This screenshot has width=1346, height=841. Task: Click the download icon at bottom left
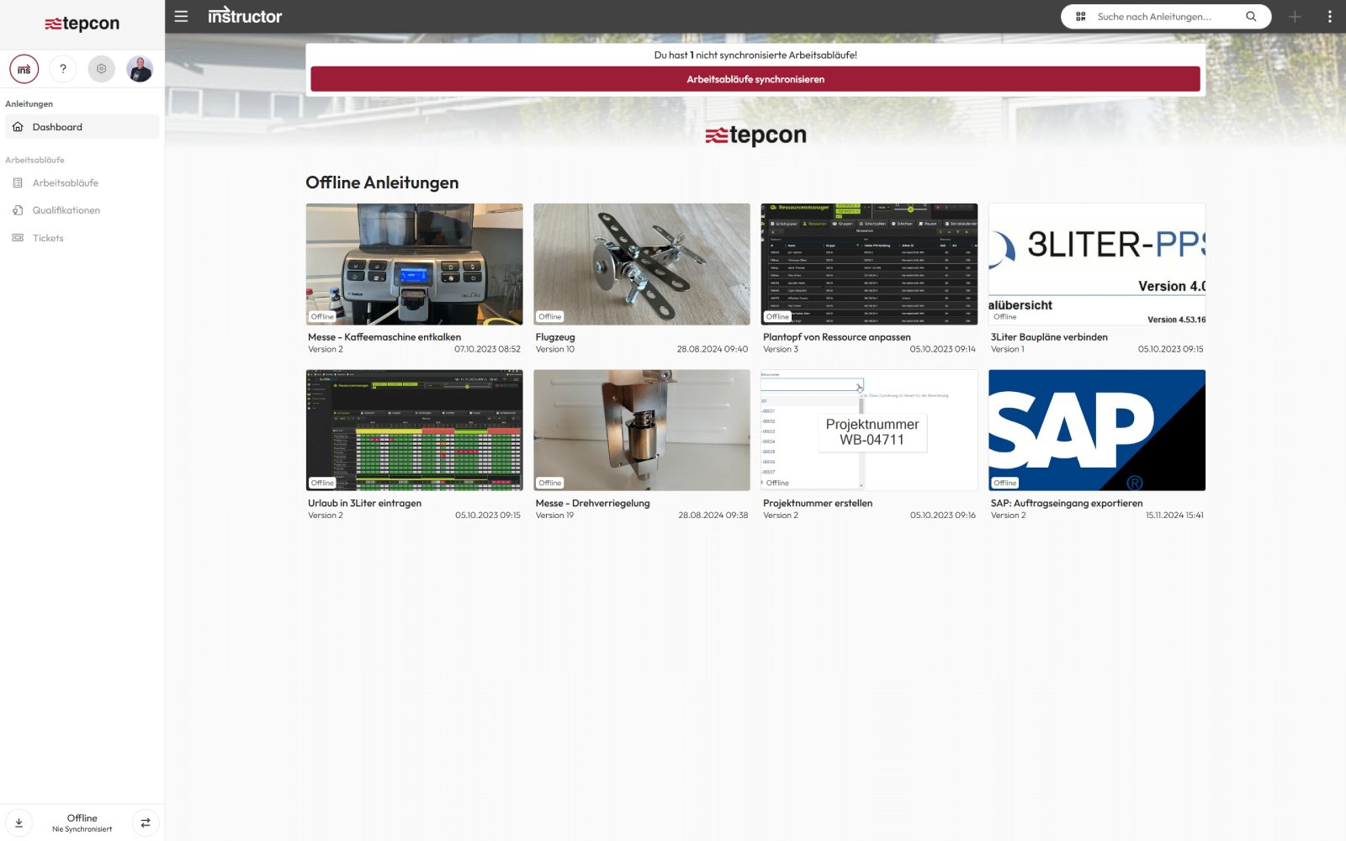[x=19, y=822]
